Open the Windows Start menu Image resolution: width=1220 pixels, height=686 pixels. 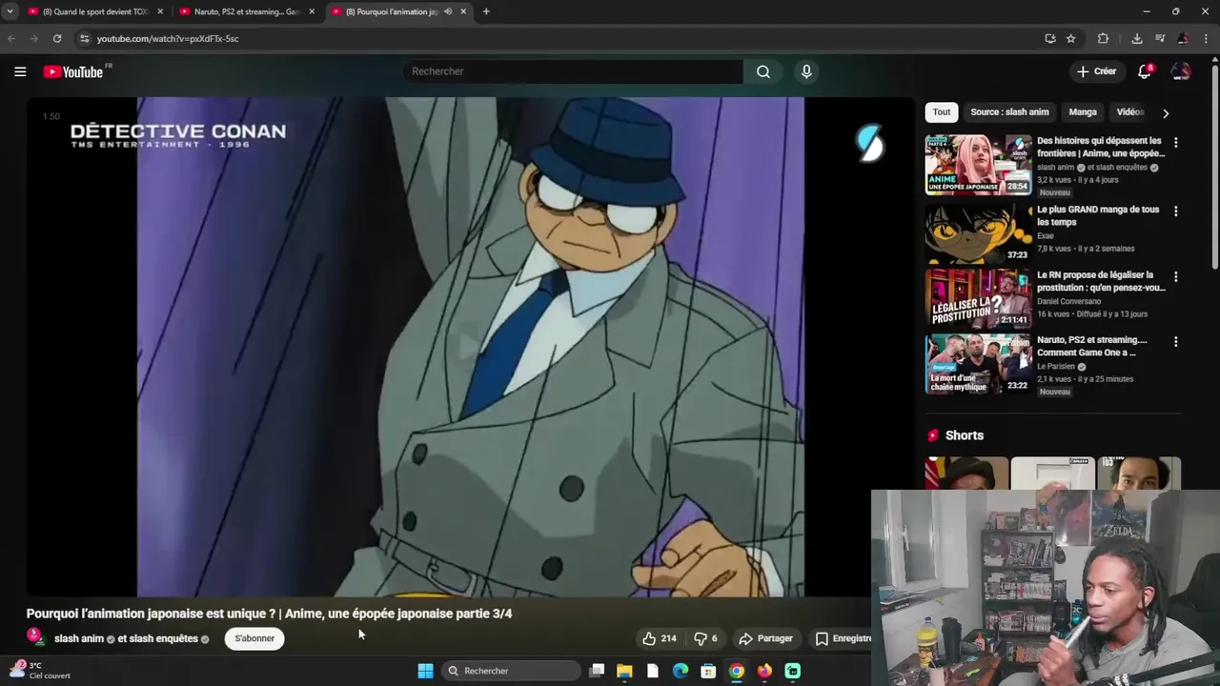425,671
